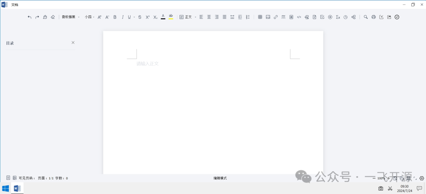Insert a table using the grid icon

click(260, 17)
